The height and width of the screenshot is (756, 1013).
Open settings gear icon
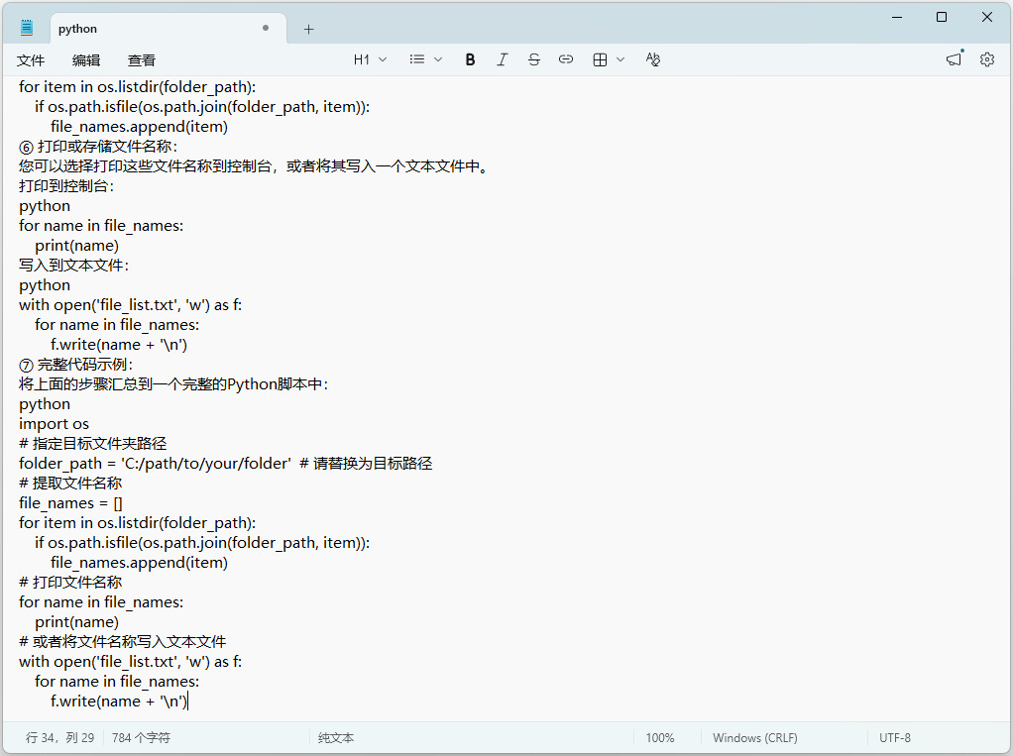tap(987, 60)
